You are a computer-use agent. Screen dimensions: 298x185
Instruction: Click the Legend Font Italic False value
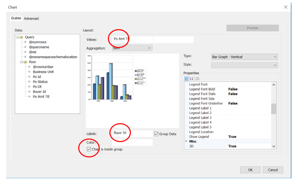pyautogui.click(x=233, y=94)
